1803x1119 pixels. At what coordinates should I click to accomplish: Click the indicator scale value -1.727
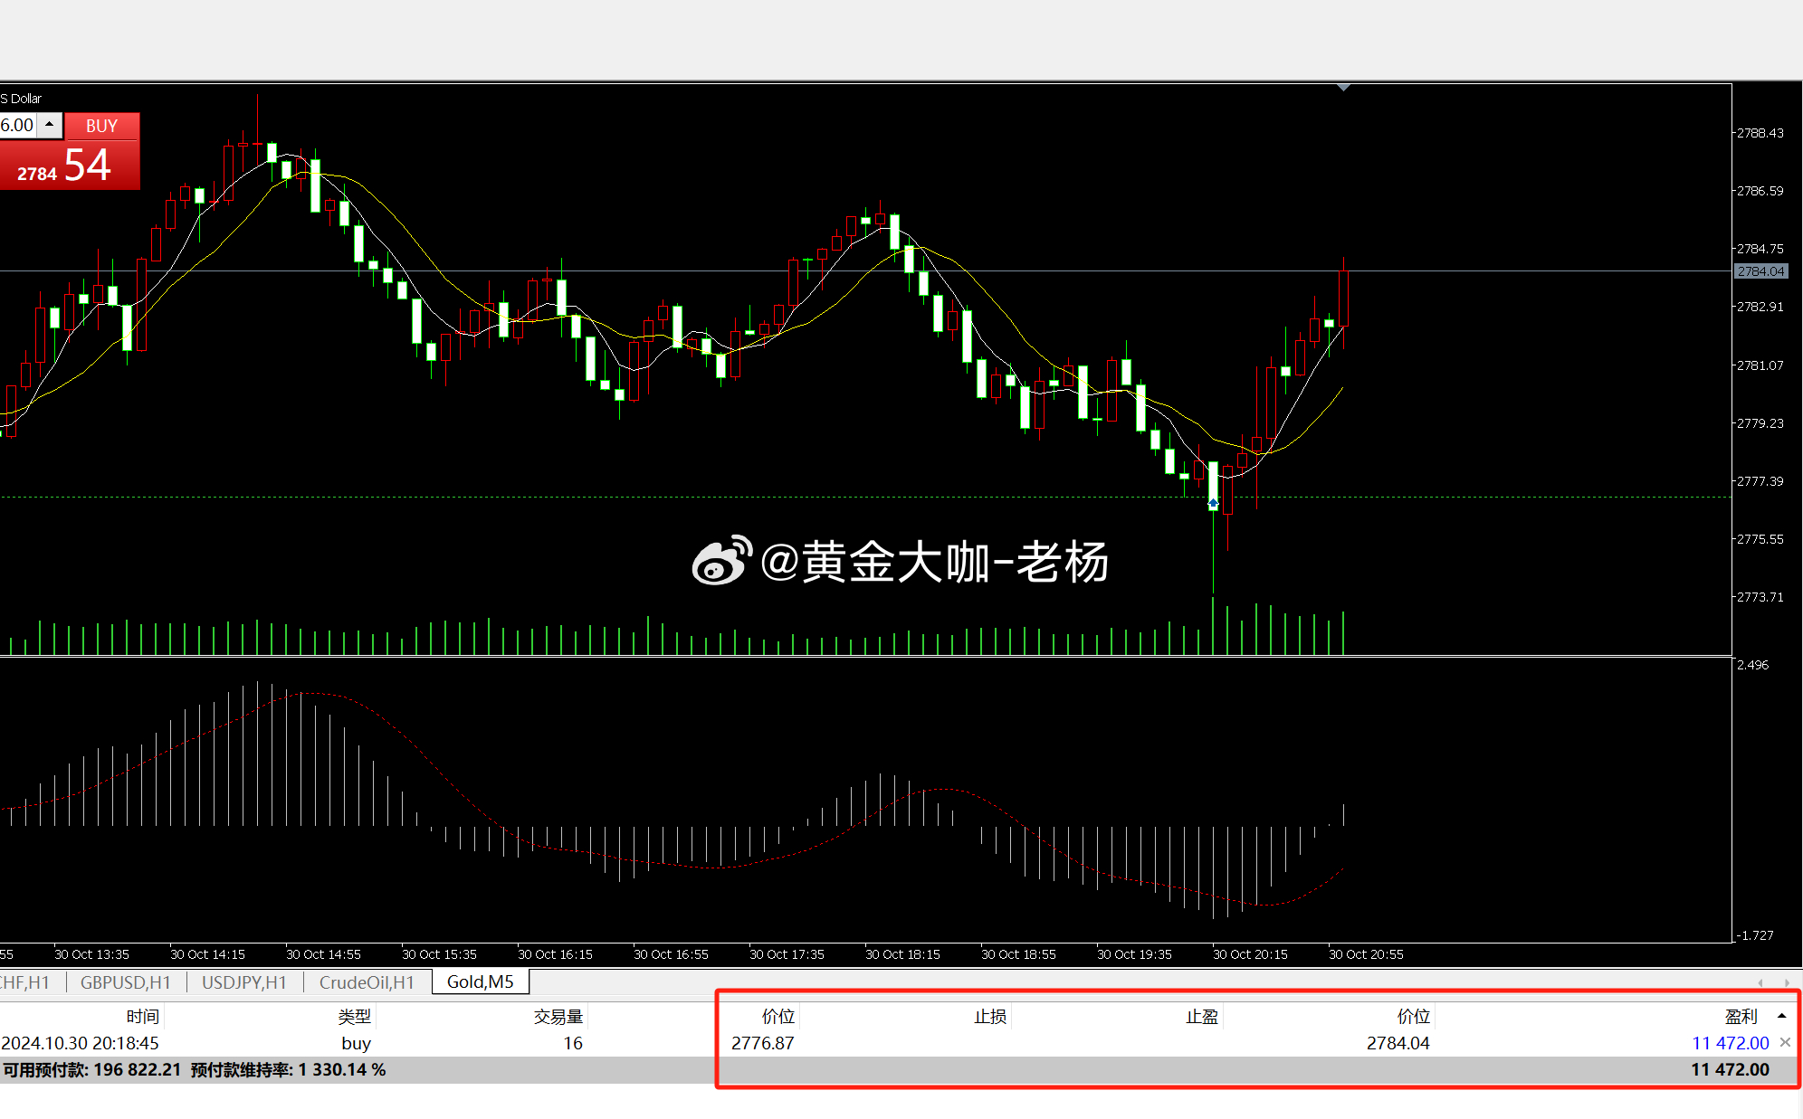click(1756, 935)
